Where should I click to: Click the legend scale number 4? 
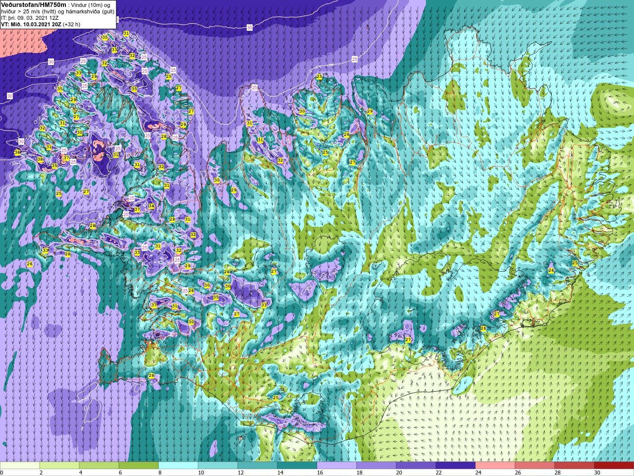(x=80, y=473)
